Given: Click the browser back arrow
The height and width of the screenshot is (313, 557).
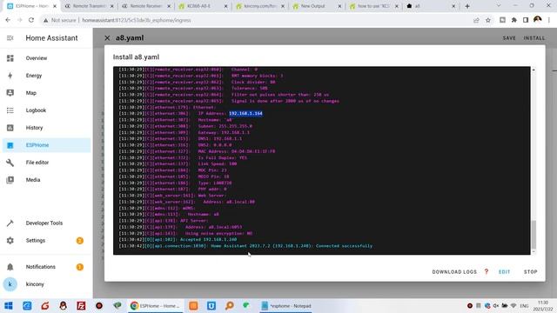Looking at the screenshot, I should pos(8,20).
